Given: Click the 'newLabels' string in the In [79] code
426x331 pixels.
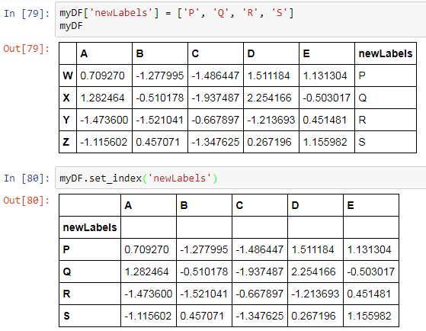Looking at the screenshot, I should [x=120, y=13].
